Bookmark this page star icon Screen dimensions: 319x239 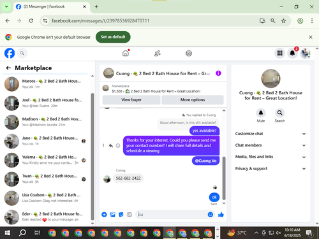click(x=283, y=20)
